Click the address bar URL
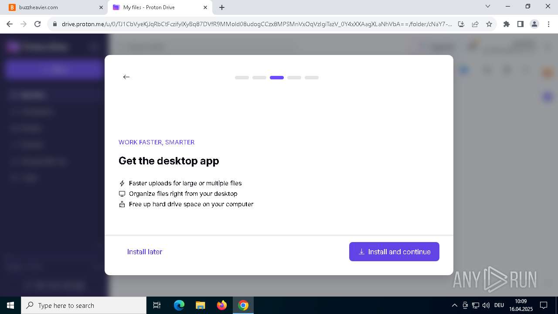This screenshot has width=558, height=314. click(257, 24)
